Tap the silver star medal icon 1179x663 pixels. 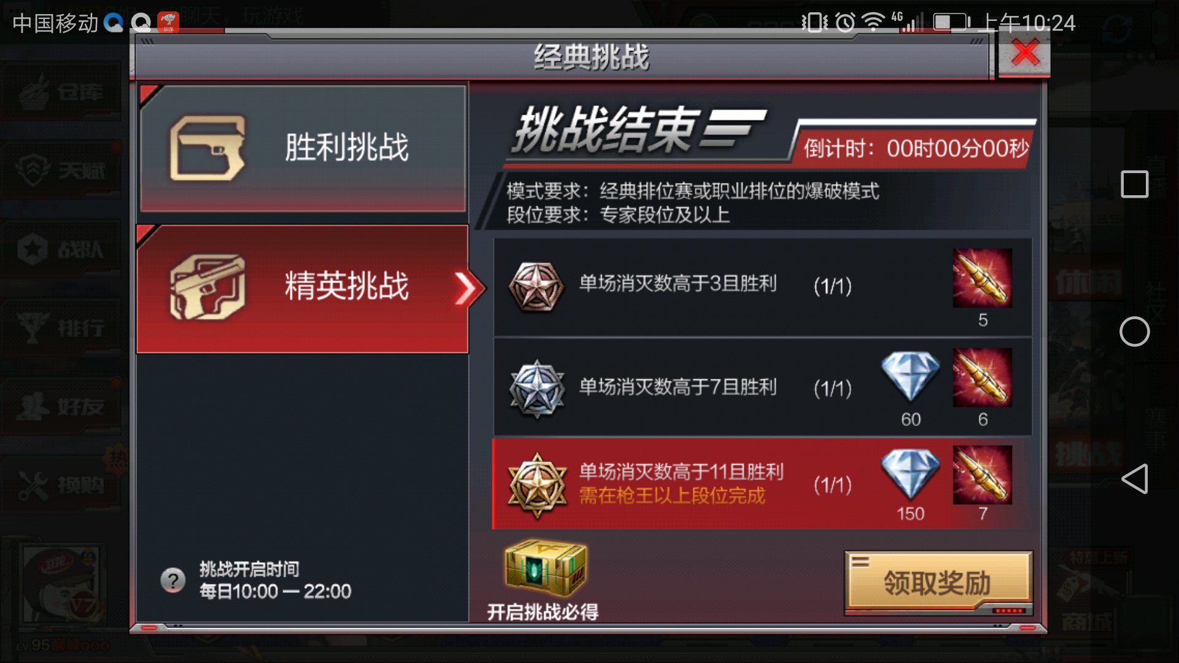[537, 389]
